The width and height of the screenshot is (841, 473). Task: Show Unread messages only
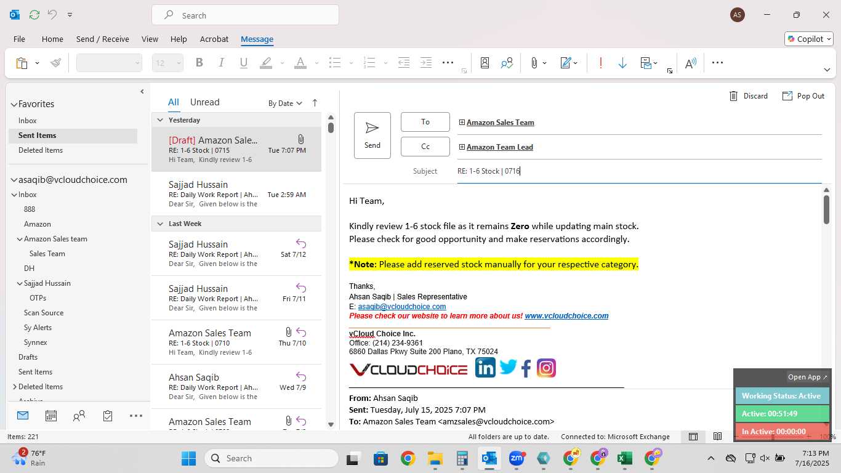click(204, 102)
